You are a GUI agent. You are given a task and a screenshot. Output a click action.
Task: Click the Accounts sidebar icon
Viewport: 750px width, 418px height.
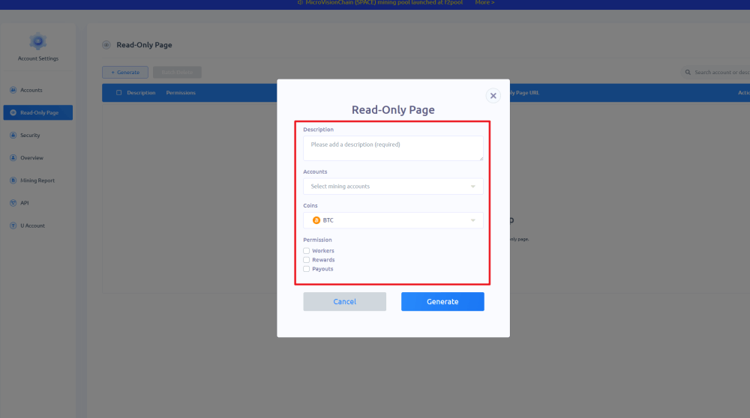(x=13, y=90)
